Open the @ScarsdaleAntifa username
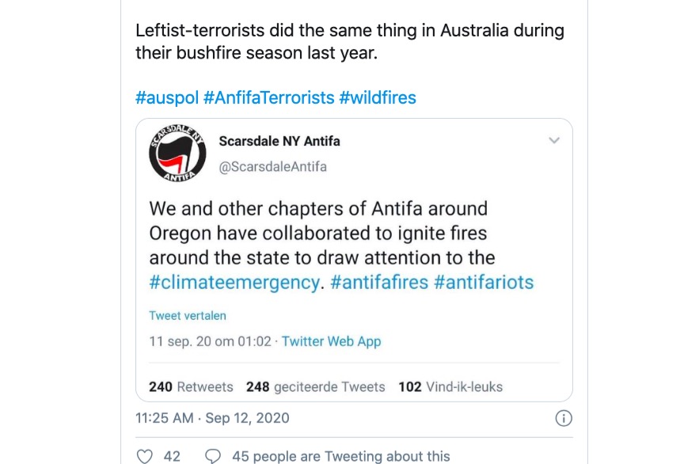Viewport: 684px width, 464px height. 268,167
